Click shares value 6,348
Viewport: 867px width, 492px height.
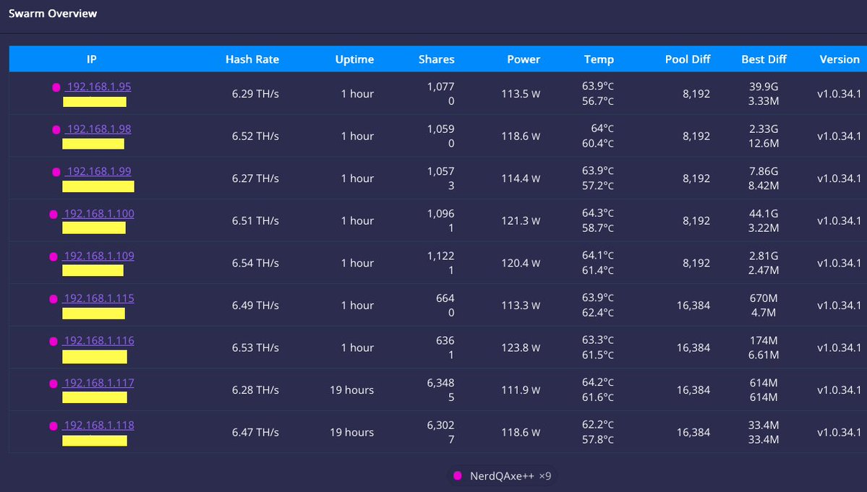(440, 383)
